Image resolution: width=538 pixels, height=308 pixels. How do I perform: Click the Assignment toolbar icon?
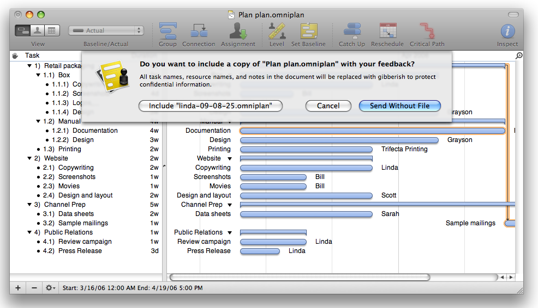pos(238,31)
